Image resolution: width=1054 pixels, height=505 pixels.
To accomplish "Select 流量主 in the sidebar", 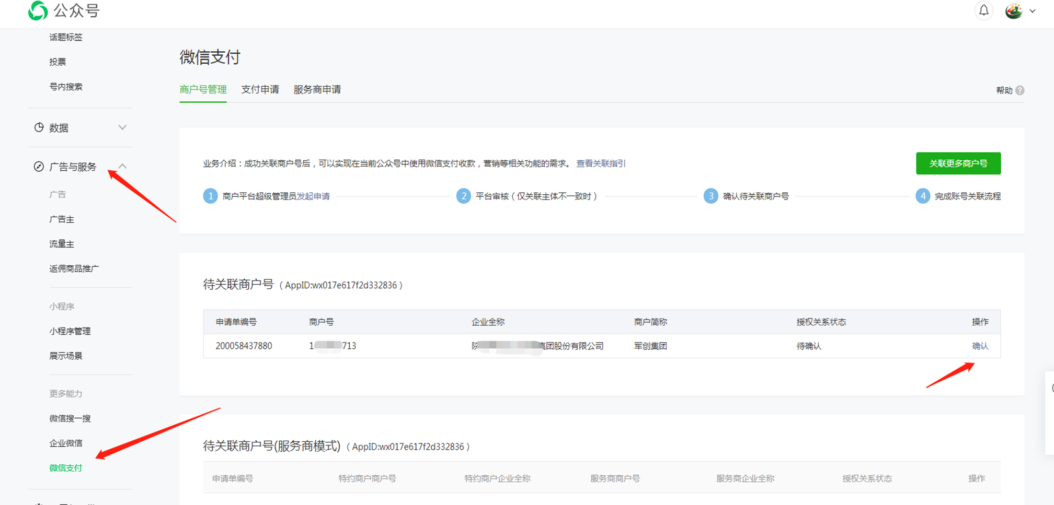I will (x=62, y=244).
